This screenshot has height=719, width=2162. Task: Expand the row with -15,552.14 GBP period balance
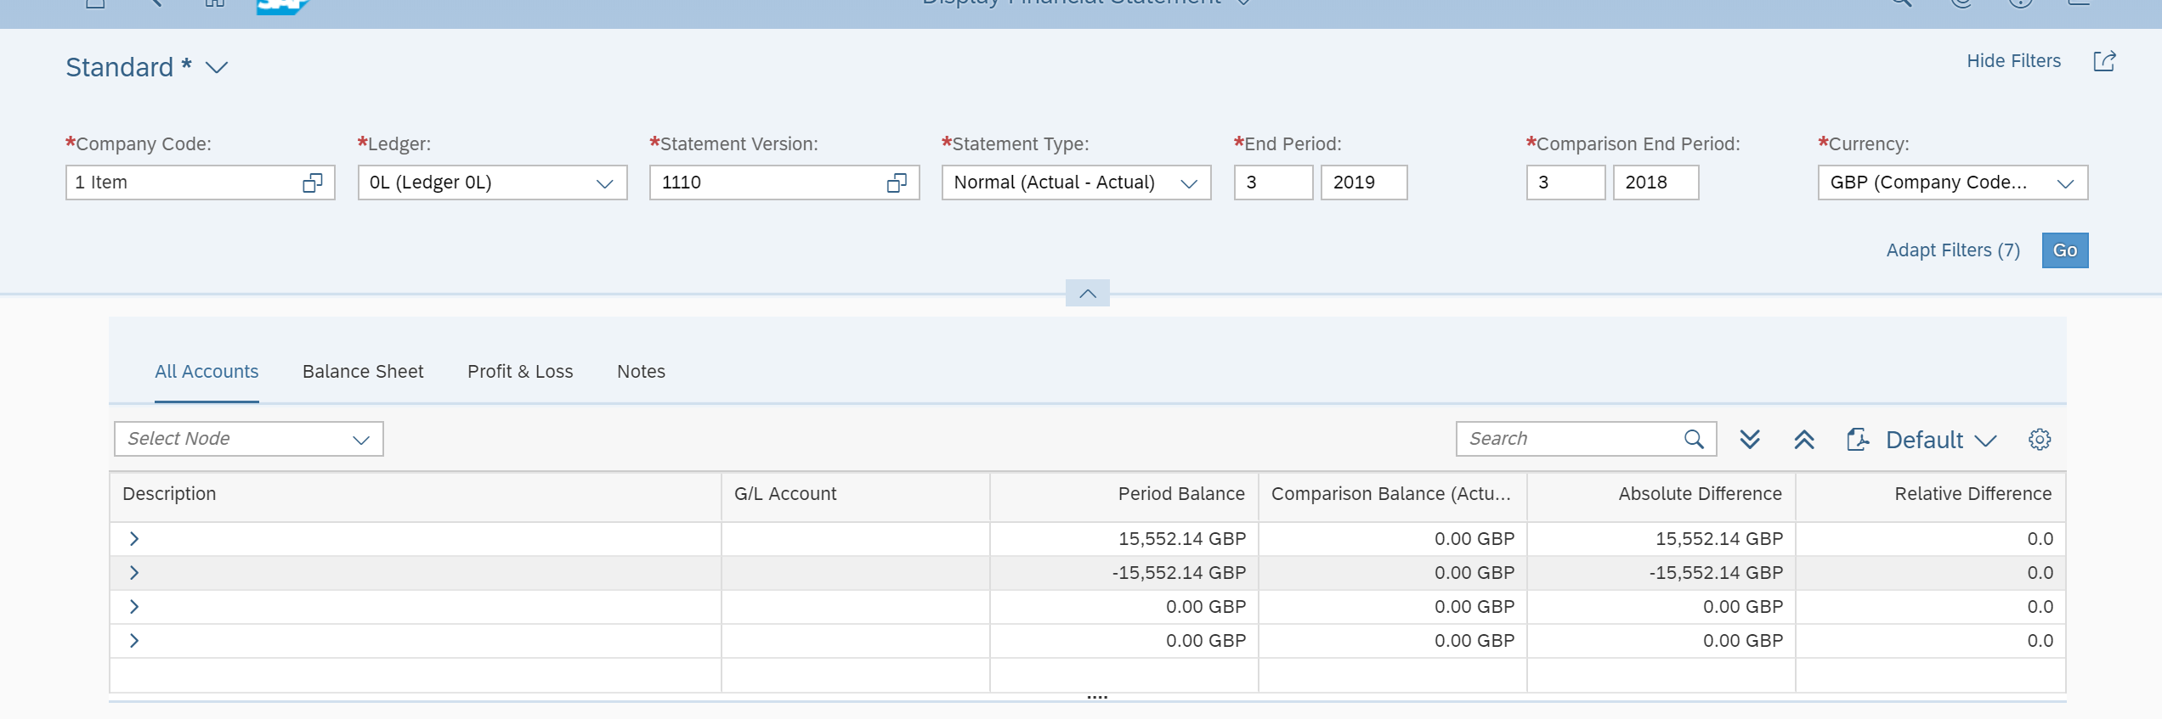(133, 573)
